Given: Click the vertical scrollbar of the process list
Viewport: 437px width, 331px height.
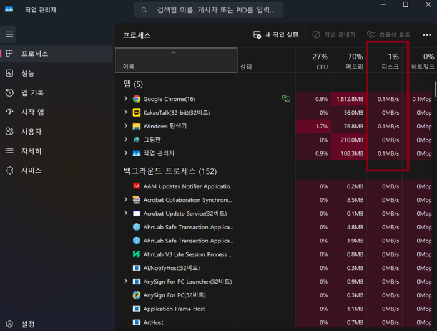Looking at the screenshot, I should click(435, 89).
